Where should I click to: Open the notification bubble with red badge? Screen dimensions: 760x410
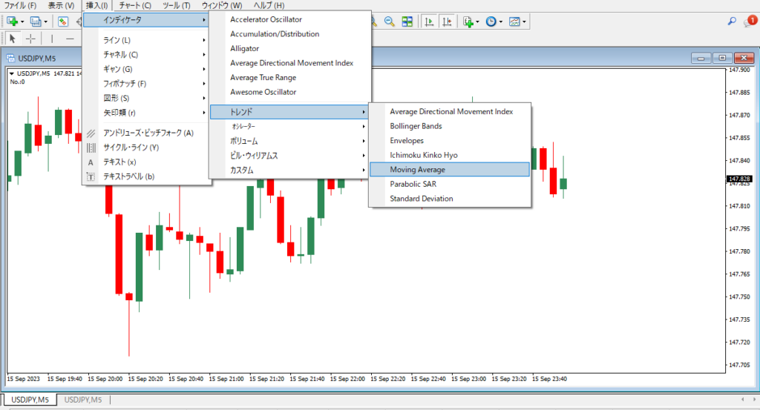pyautogui.click(x=750, y=22)
